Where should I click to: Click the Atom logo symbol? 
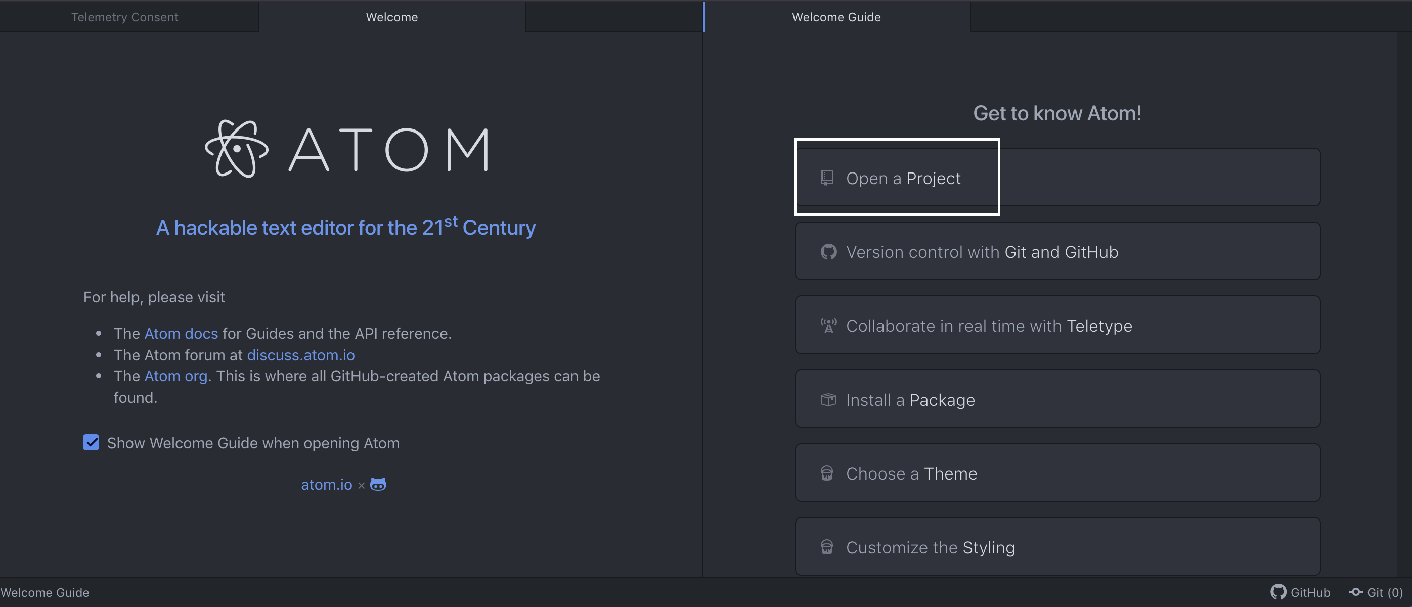pyautogui.click(x=237, y=149)
